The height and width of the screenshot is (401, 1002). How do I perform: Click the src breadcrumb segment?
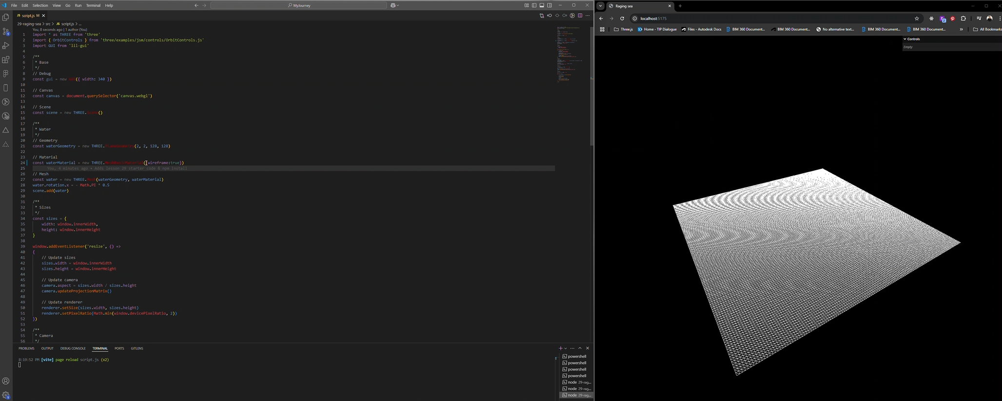pos(48,24)
